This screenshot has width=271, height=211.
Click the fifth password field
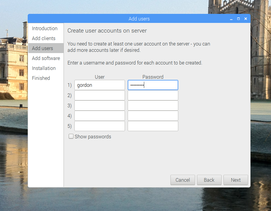point(153,126)
